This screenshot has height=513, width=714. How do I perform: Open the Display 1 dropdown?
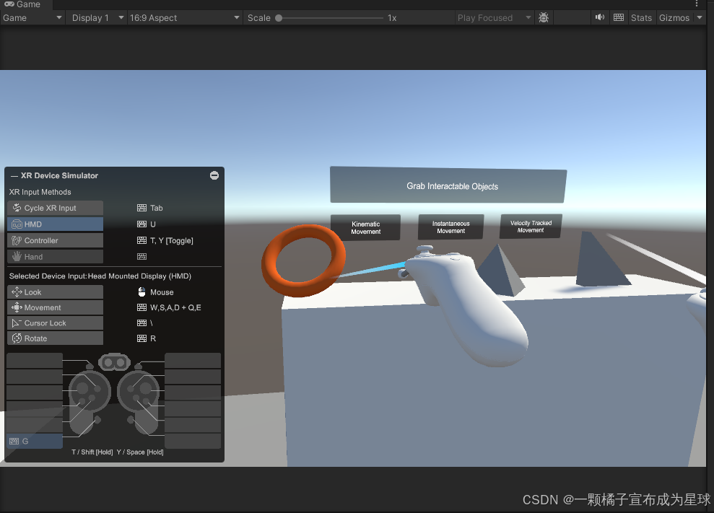click(96, 17)
